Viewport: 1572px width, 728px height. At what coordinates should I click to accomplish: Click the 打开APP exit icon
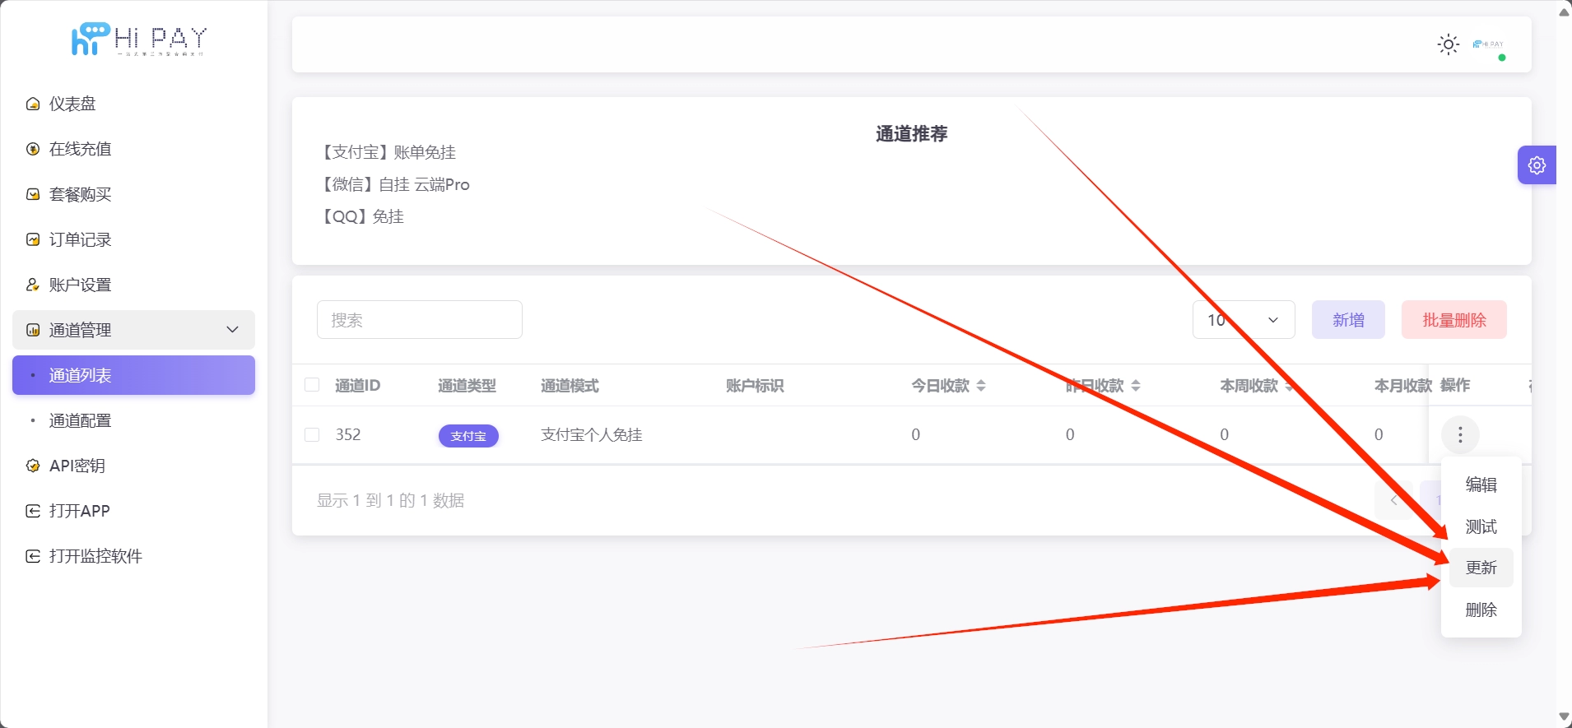(x=33, y=511)
